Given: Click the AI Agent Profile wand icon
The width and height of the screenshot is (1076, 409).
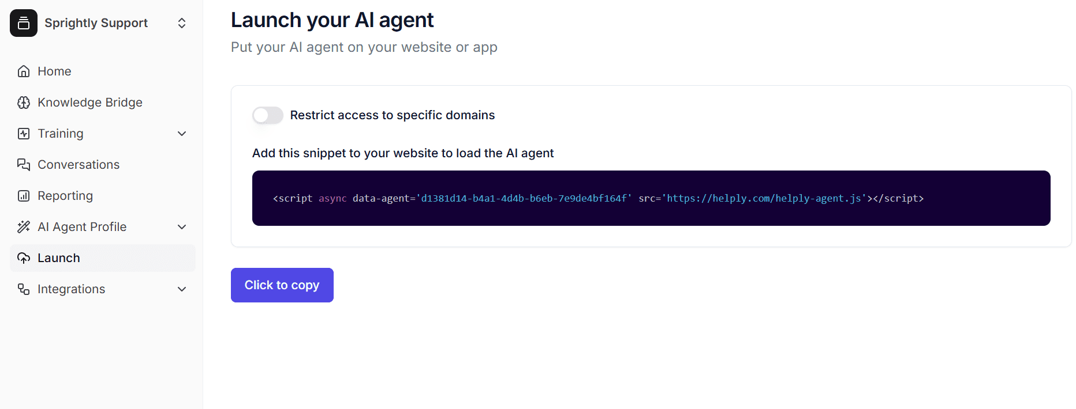Looking at the screenshot, I should [23, 226].
